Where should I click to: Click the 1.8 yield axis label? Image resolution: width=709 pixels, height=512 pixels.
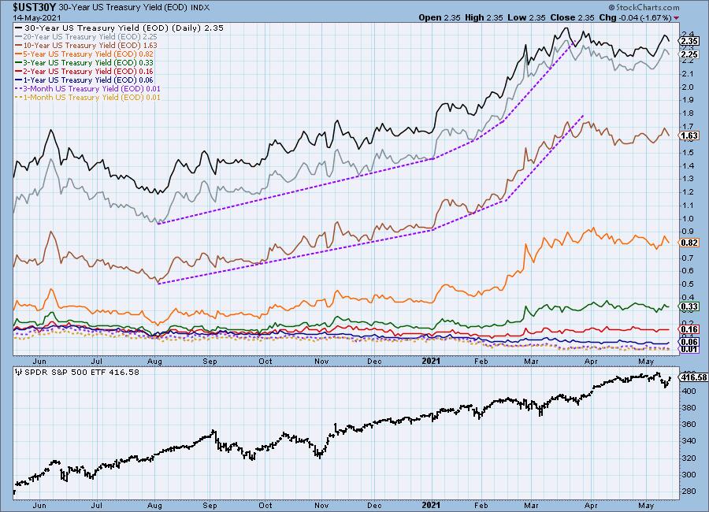tap(687, 113)
